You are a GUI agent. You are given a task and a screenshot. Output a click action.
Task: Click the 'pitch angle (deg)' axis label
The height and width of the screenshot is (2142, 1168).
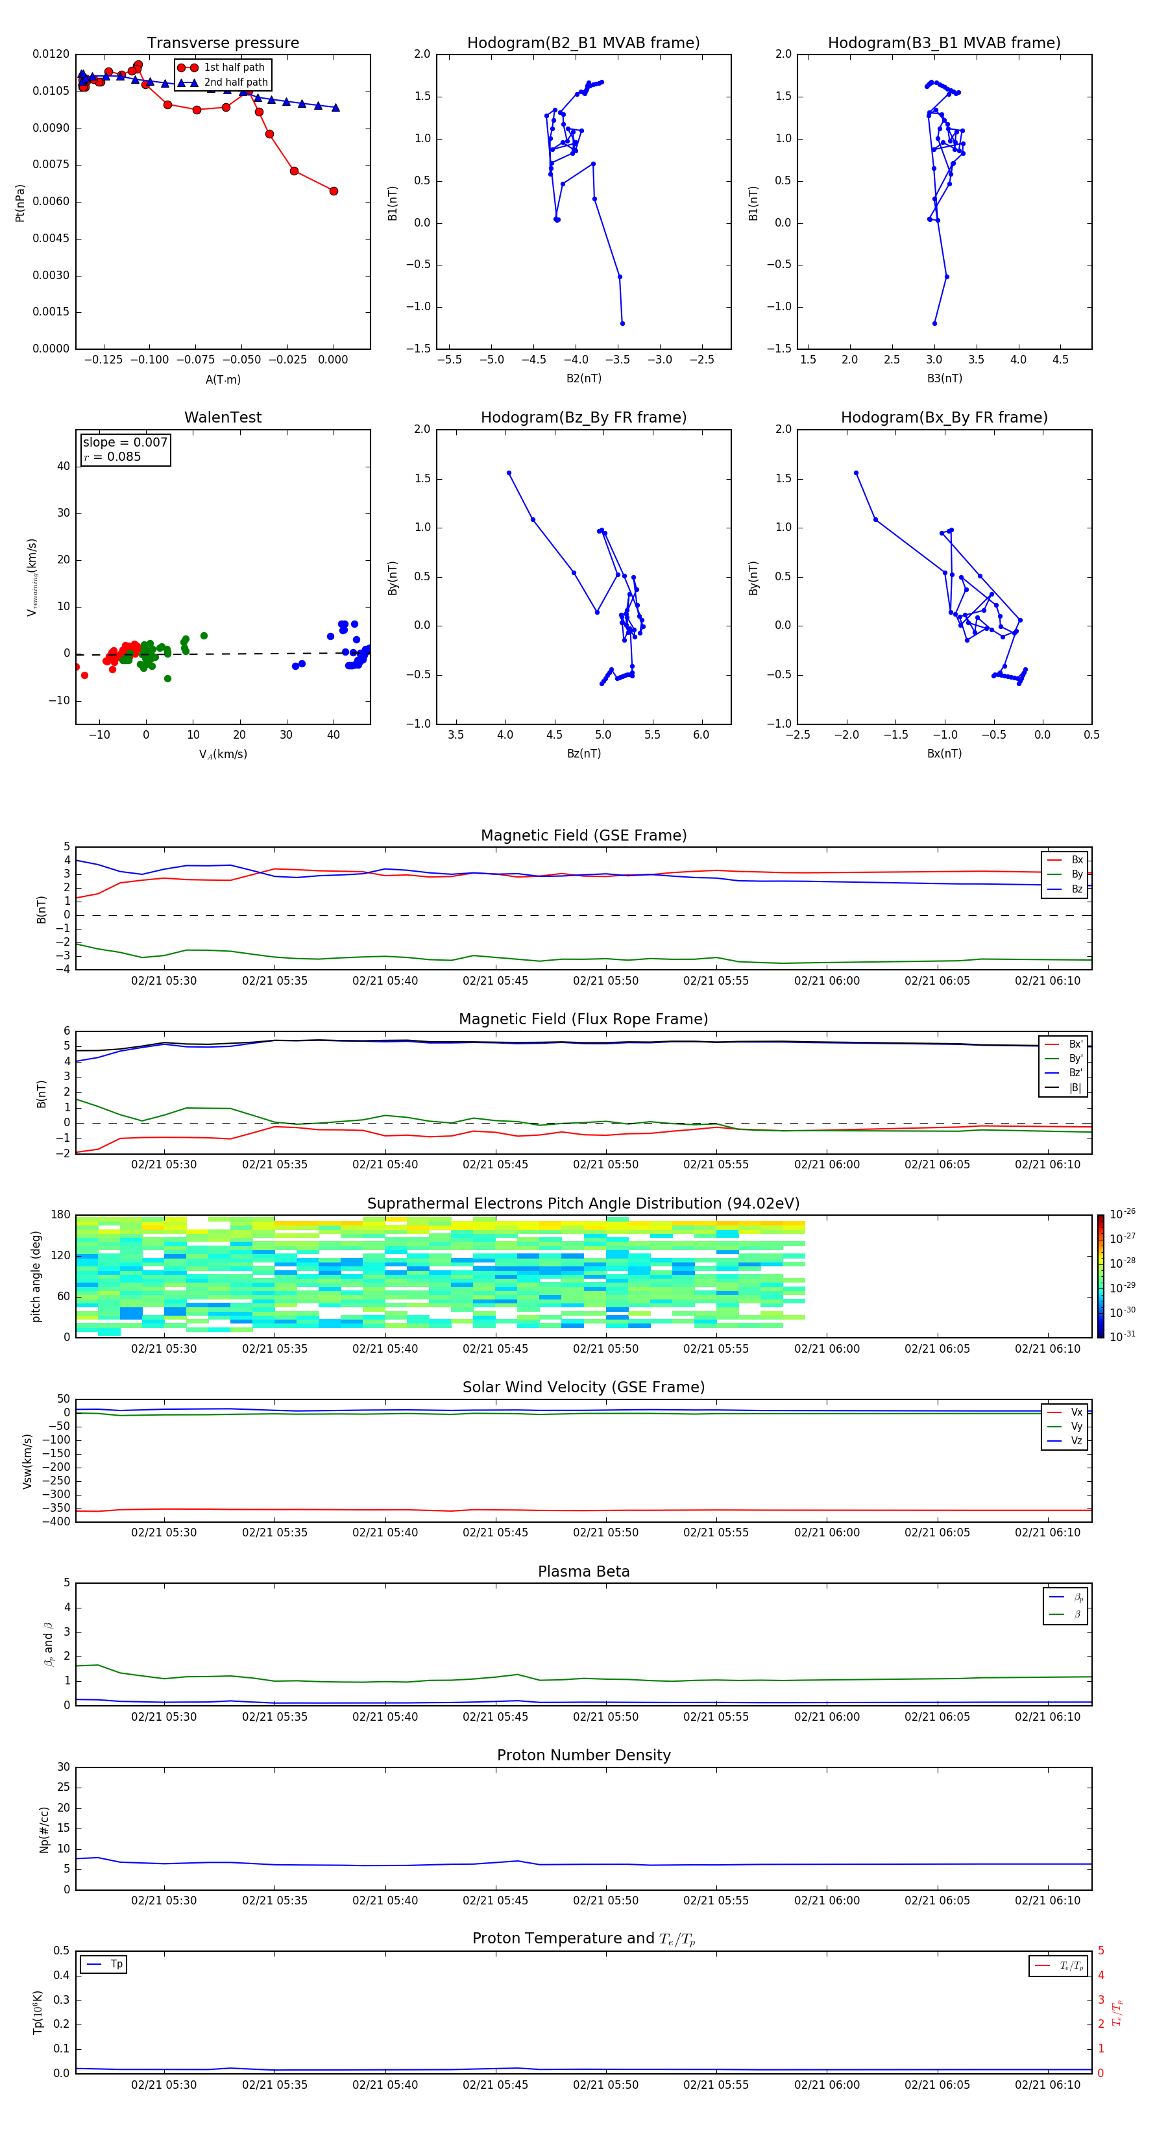pos(36,1276)
